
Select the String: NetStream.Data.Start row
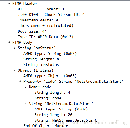coord(66,120)
